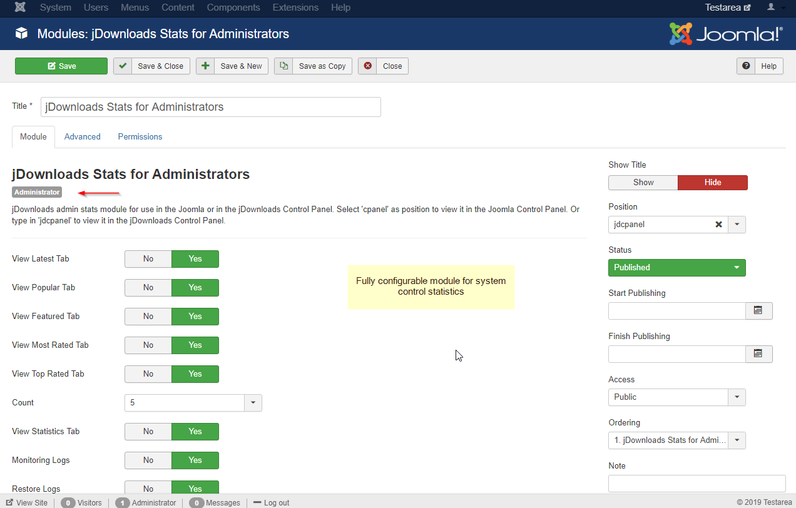Click the red Close X icon
This screenshot has width=796, height=508.
click(x=367, y=66)
